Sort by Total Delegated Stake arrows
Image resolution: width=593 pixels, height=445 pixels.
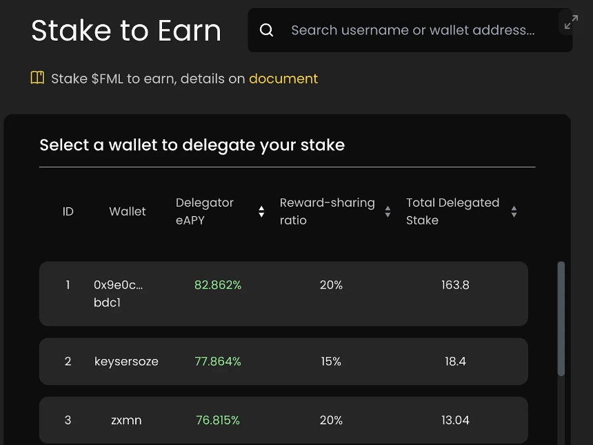pyautogui.click(x=514, y=211)
